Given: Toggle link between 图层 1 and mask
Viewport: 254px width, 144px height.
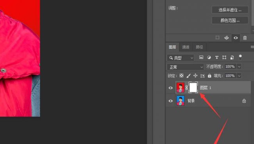Looking at the screenshot, I should pos(186,88).
